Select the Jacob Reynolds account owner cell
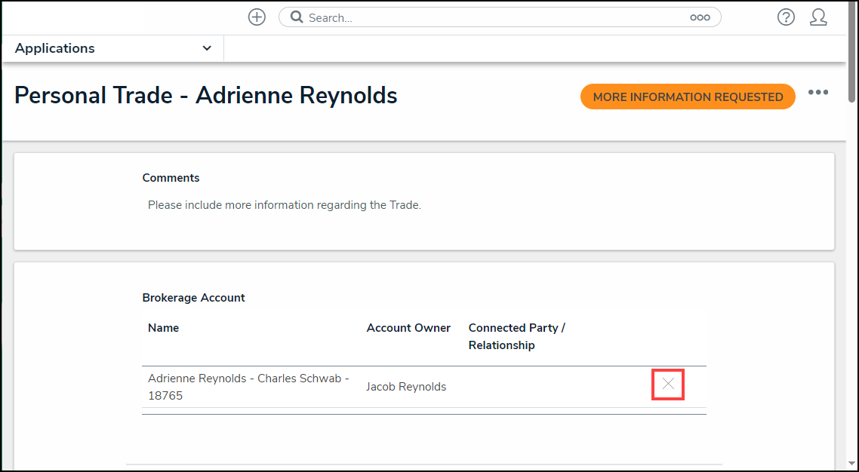The image size is (859, 472). click(406, 387)
